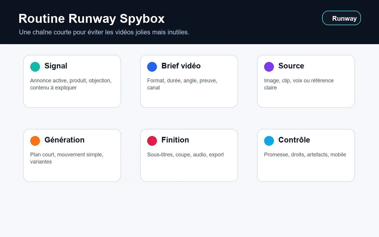Click the purple circle icon beside Source
Screen dimensions: 379x237
269,67
